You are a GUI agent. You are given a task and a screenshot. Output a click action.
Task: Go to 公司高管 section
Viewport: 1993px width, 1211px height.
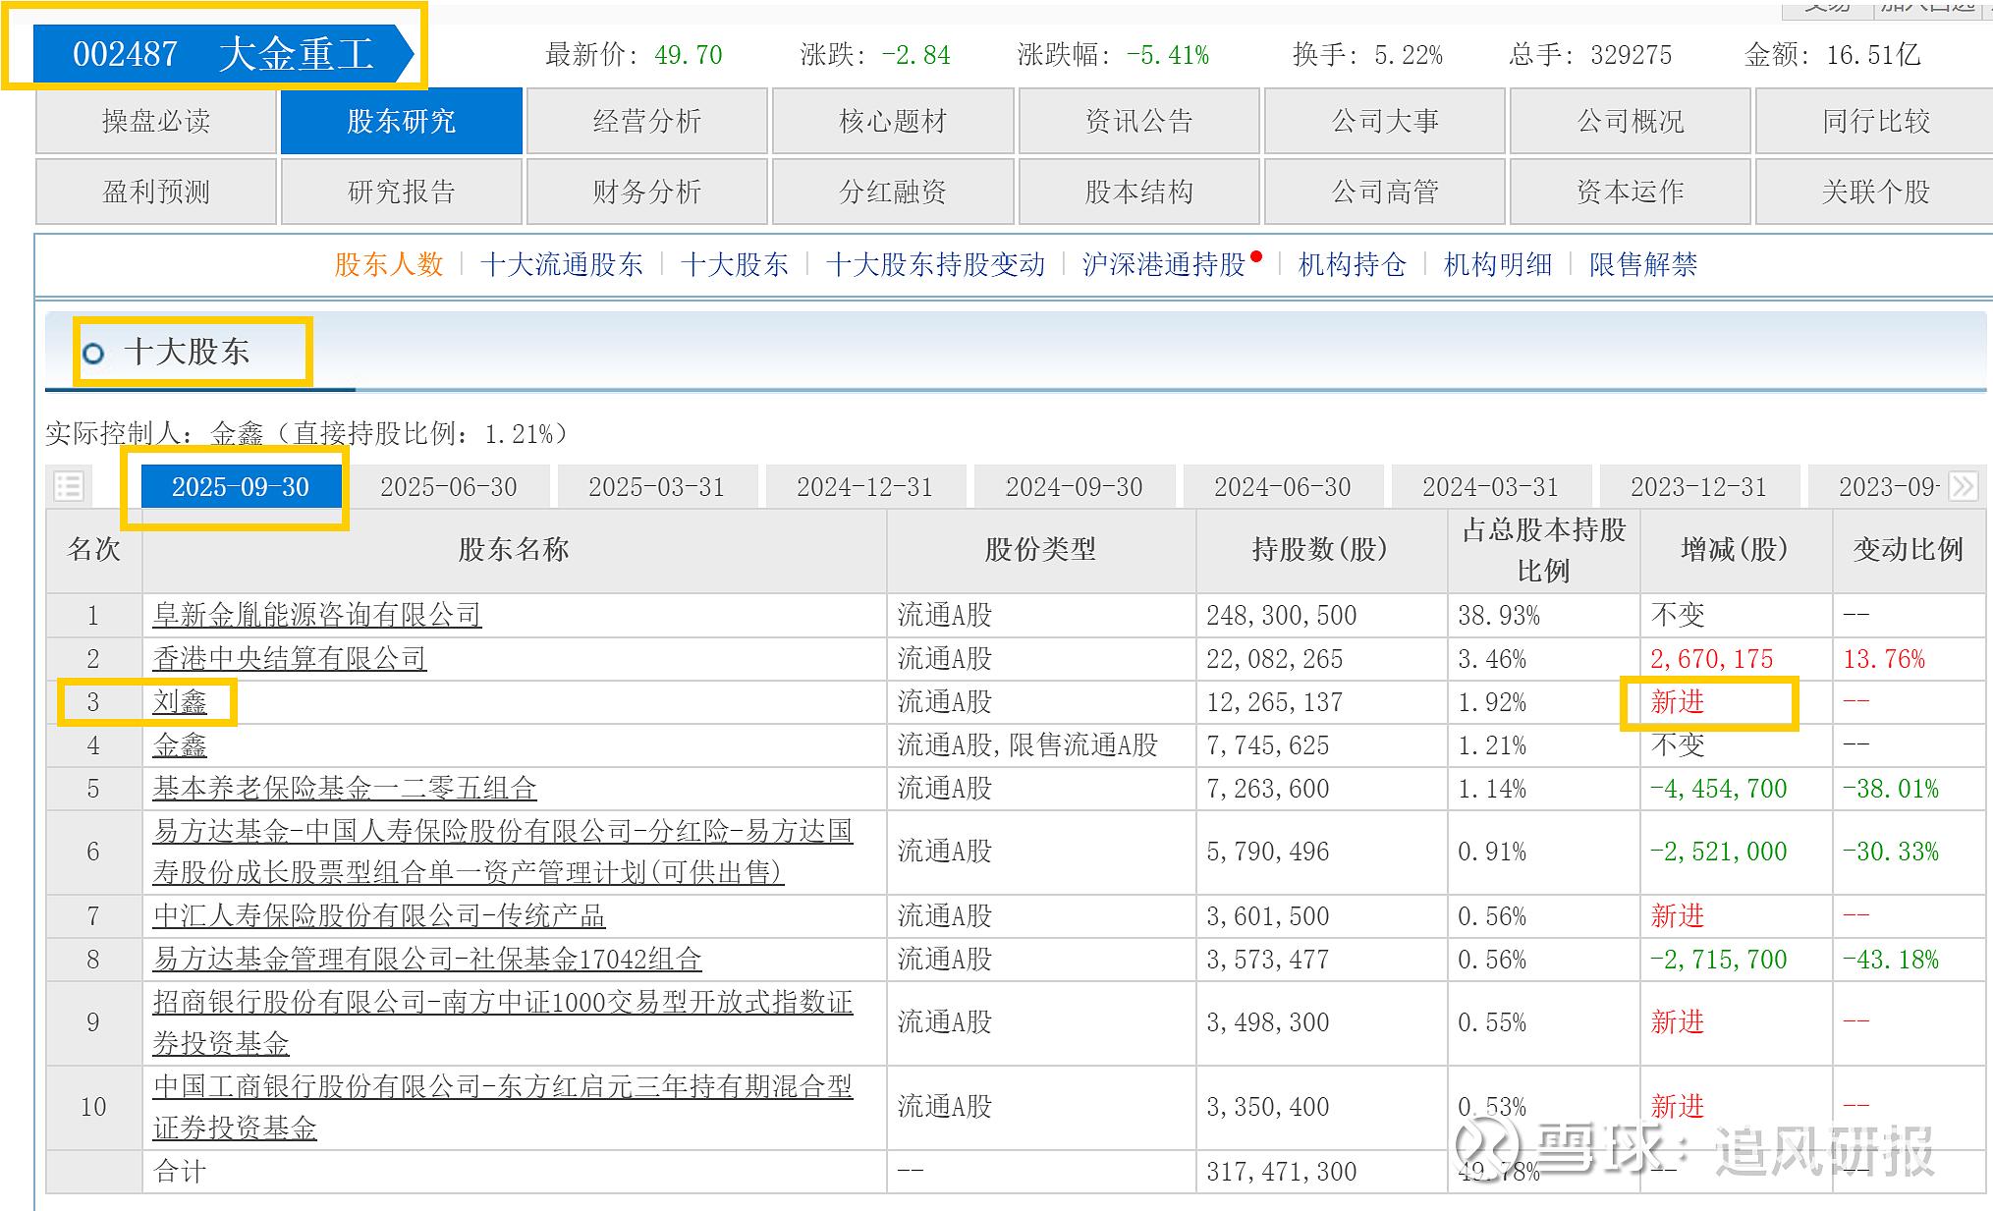point(1384,192)
